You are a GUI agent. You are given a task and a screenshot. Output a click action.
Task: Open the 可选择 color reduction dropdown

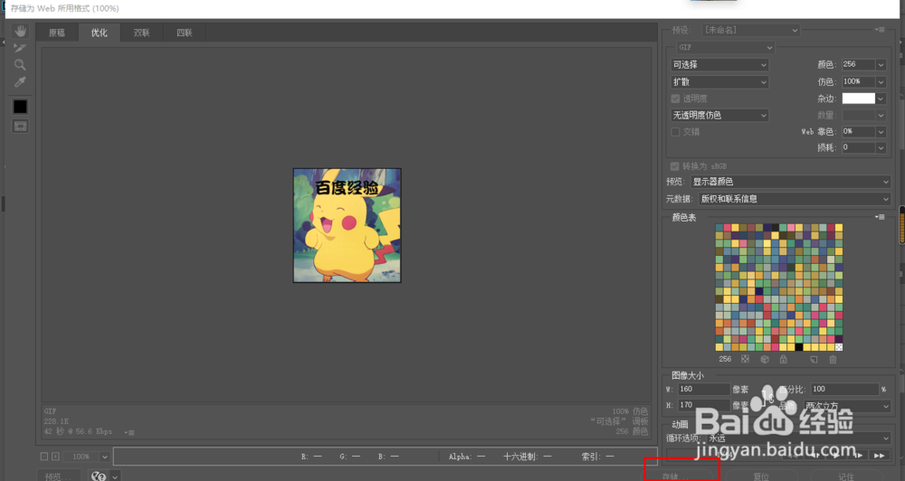point(719,64)
